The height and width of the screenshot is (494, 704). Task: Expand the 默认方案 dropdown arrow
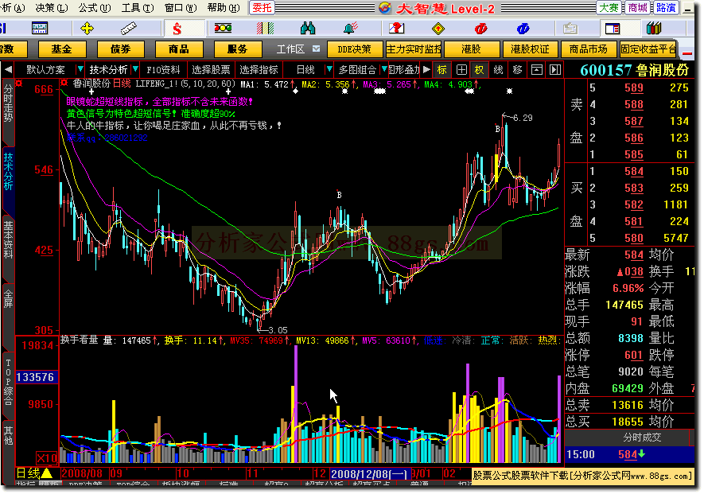[80, 70]
